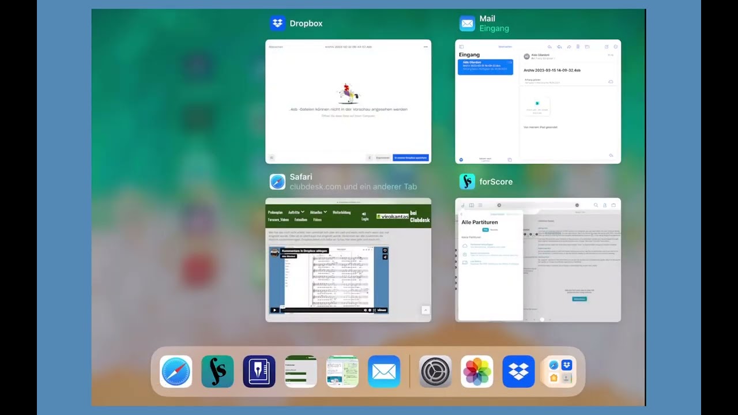Open the App Library folder in dock
Image resolution: width=738 pixels, height=415 pixels.
pyautogui.click(x=560, y=371)
